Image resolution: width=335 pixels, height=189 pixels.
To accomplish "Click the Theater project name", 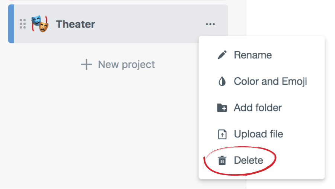I will click(x=76, y=24).
